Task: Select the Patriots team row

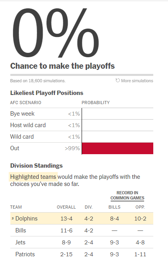Action: point(82,254)
